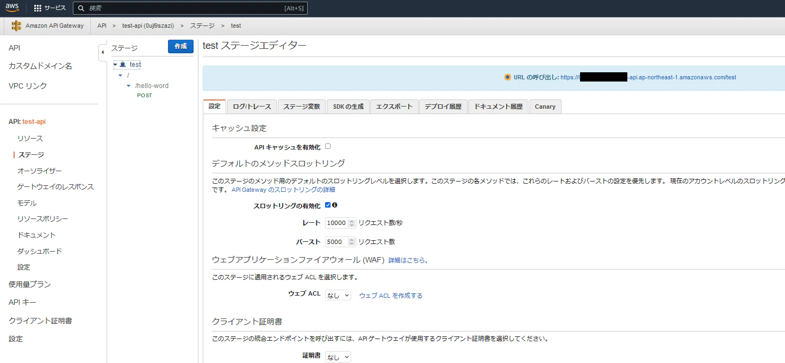Select POST method in stage tree
The image size is (785, 363).
145,96
